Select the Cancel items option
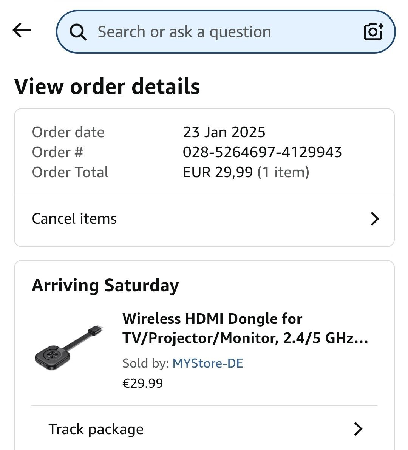Screen dimensions: 408x450 click(x=74, y=219)
